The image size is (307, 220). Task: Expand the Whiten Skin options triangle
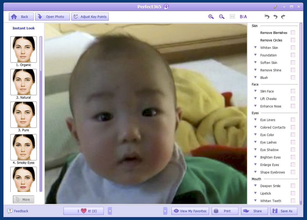click(255, 47)
